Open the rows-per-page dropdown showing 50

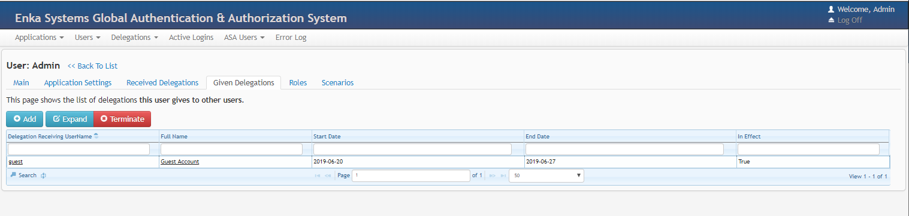(546, 175)
